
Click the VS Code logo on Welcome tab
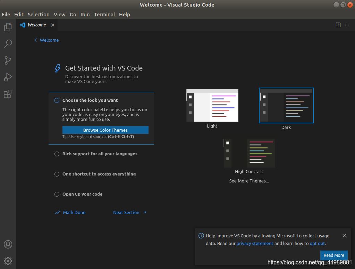[x=23, y=25]
